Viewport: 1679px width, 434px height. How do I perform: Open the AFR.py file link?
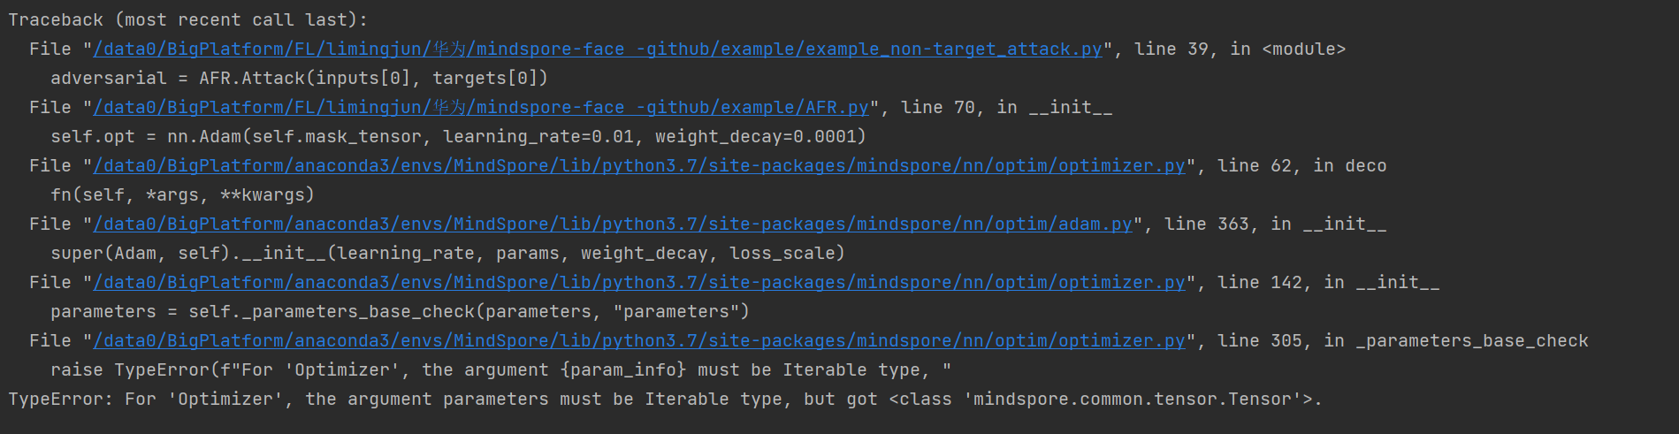tap(481, 108)
